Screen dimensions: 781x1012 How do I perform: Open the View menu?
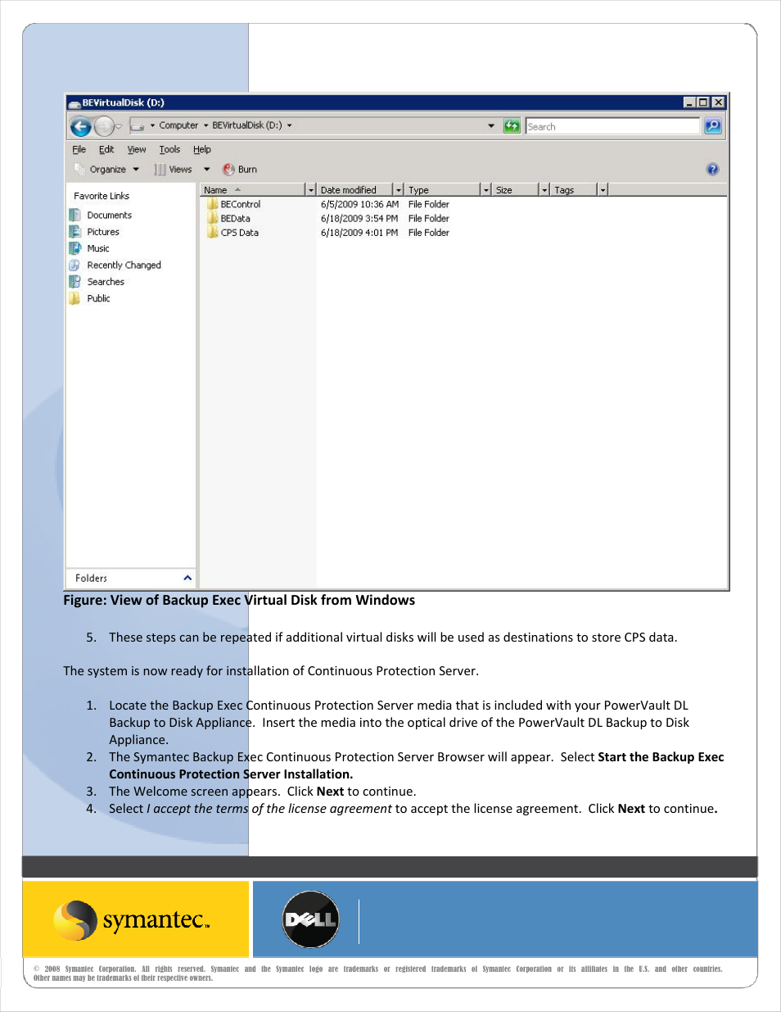[137, 149]
